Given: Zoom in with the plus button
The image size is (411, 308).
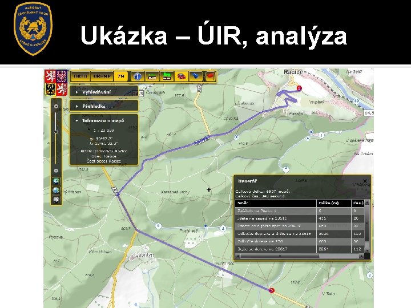Looking at the screenshot, I should (x=56, y=106).
